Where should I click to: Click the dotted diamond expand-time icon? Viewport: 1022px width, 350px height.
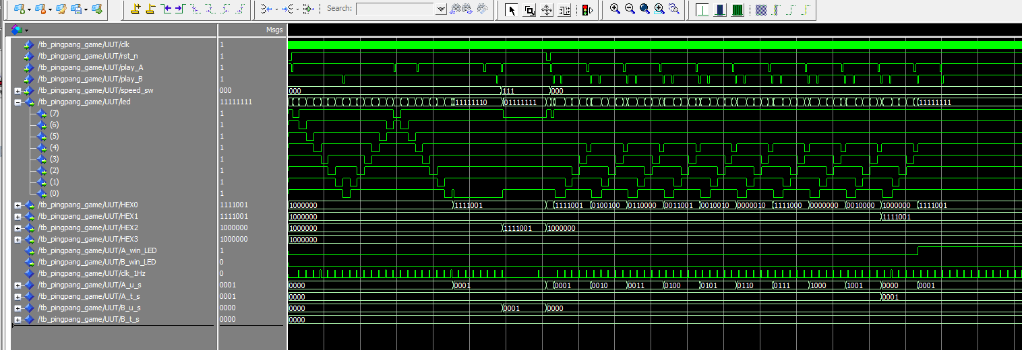308,9
